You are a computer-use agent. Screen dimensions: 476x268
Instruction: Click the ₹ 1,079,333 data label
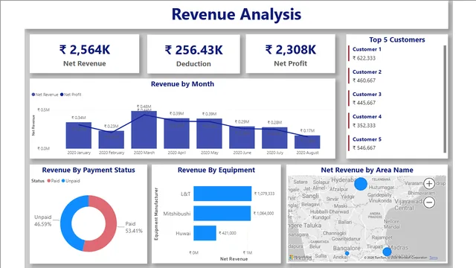tap(265, 194)
